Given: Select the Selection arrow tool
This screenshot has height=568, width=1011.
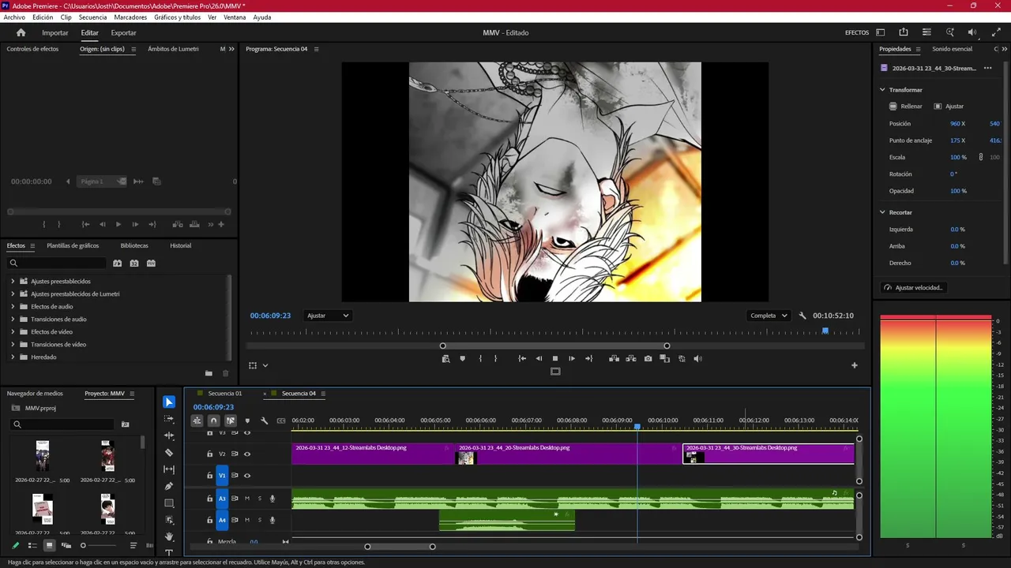Looking at the screenshot, I should click(x=169, y=402).
